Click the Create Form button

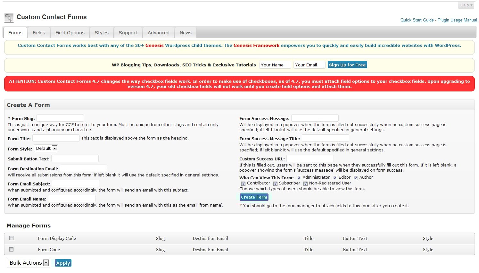coord(254,197)
